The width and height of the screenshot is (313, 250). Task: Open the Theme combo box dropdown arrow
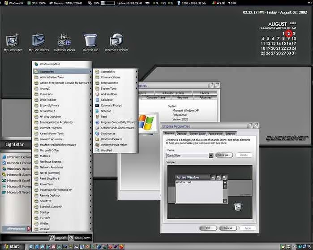pyautogui.click(x=211, y=155)
